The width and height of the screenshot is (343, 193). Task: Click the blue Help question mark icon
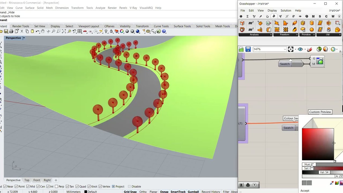coord(164,31)
